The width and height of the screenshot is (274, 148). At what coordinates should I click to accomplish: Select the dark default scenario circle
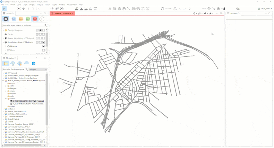point(6,19)
